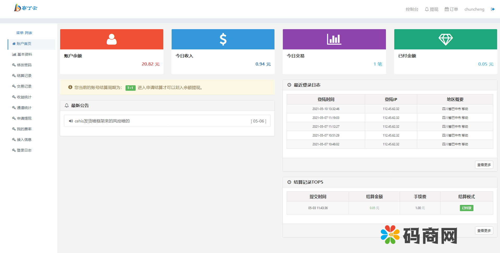Image resolution: width=500 pixels, height=253 pixels.
Task: Click the diamond icon on the green card
Action: [x=445, y=39]
